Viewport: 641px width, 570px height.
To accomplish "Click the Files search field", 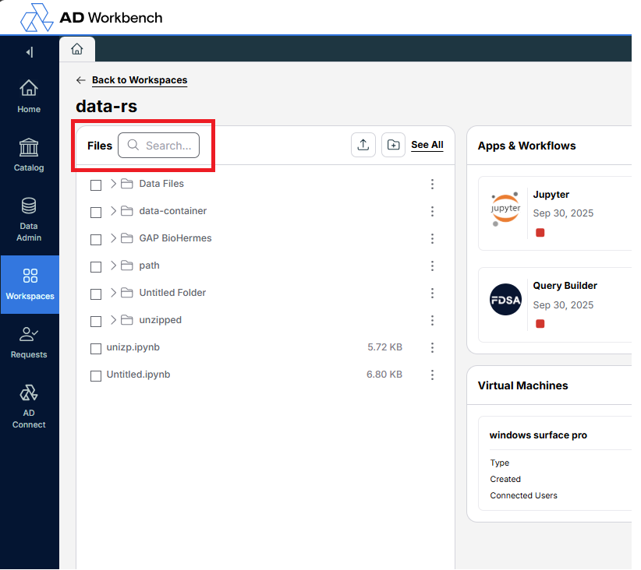I will click(x=166, y=146).
